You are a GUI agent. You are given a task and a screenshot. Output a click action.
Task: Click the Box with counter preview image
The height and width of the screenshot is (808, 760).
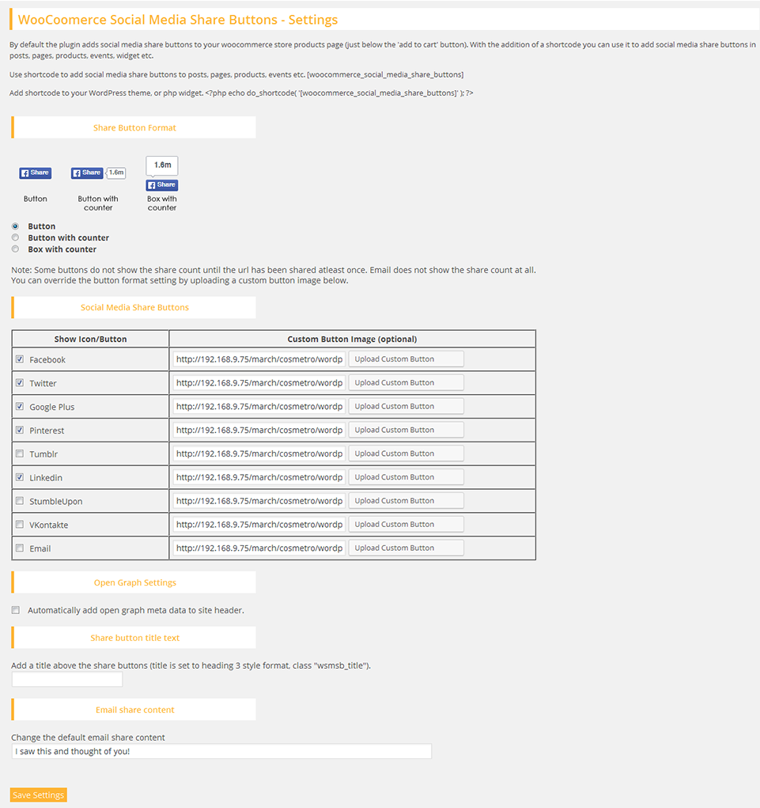[162, 174]
